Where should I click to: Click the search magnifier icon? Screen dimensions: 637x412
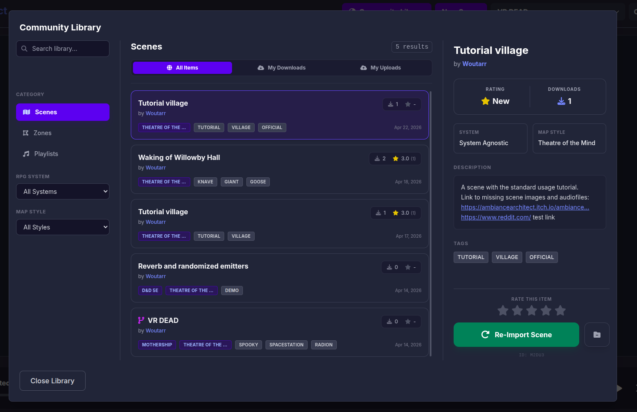tap(24, 49)
